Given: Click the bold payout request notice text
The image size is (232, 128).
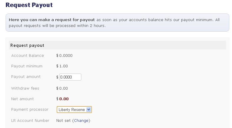Looking at the screenshot, I should pyautogui.click(x=52, y=20).
